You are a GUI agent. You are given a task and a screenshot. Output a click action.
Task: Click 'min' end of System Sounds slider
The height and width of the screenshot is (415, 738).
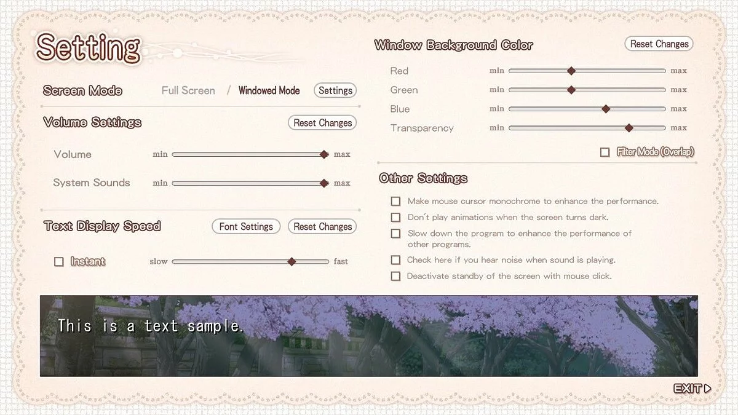click(x=160, y=183)
